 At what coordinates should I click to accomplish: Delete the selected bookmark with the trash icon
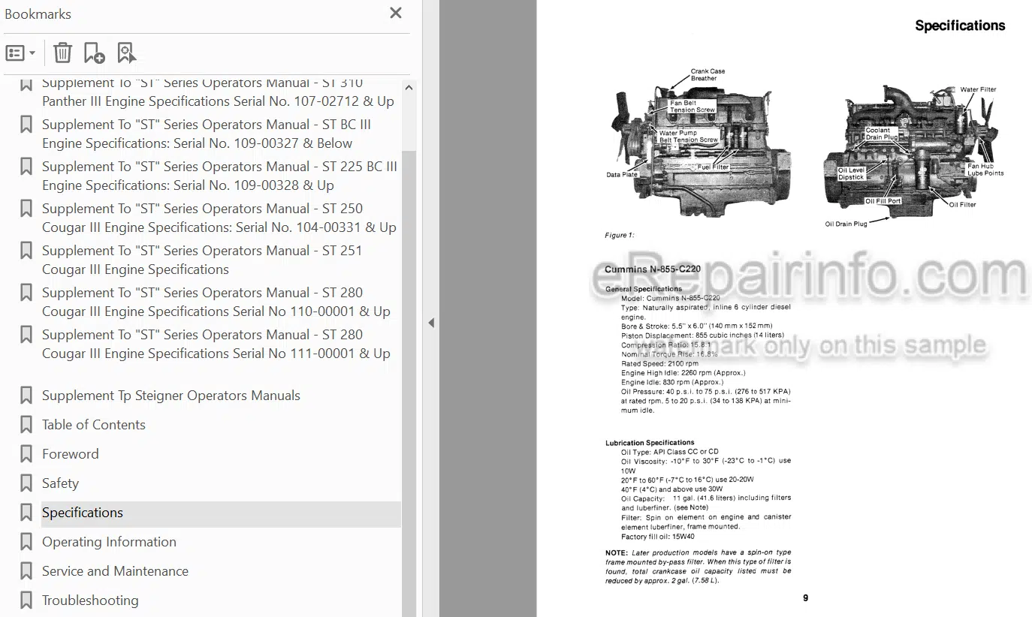coord(63,53)
